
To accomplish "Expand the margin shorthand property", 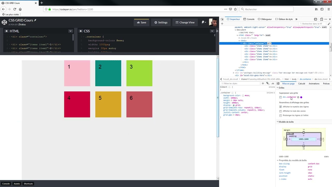I will [232, 100].
